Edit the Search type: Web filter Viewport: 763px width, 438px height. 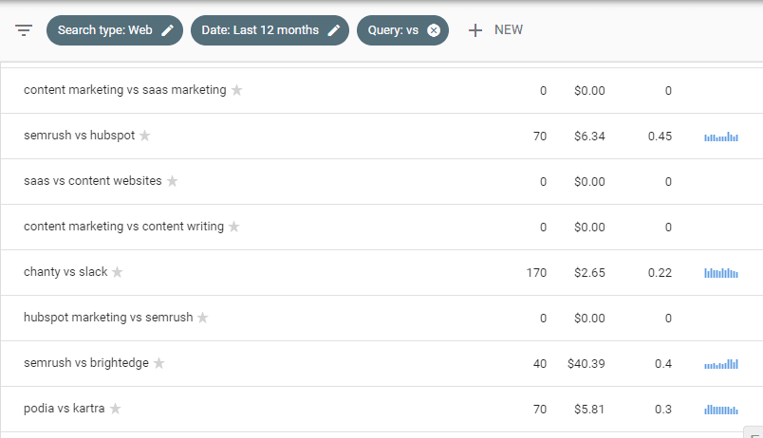point(114,30)
